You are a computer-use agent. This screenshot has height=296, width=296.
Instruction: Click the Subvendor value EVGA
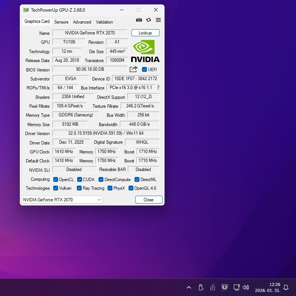click(71, 79)
